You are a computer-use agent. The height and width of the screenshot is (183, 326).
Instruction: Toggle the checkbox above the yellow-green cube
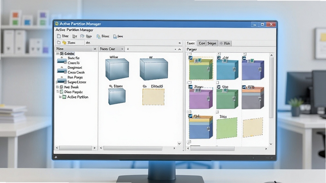pyautogui.click(x=189, y=54)
